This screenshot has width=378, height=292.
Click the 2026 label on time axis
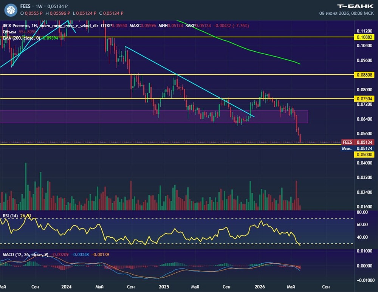point(260,287)
